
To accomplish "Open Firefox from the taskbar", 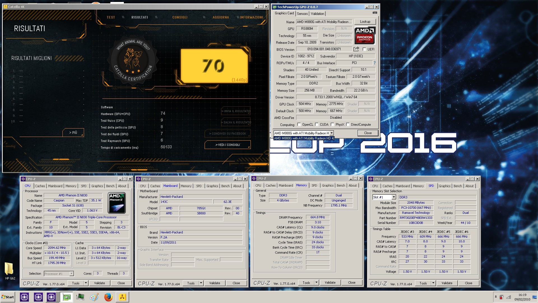I will [x=108, y=297].
